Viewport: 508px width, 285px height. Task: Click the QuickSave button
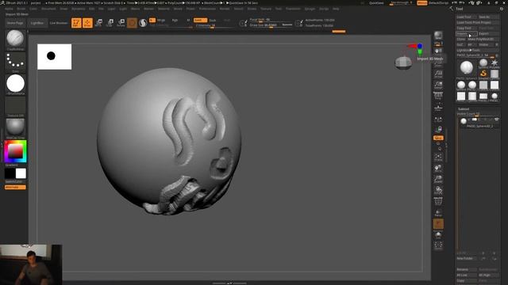376,3
